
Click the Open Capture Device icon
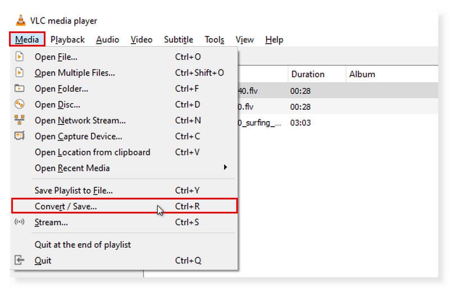point(20,136)
